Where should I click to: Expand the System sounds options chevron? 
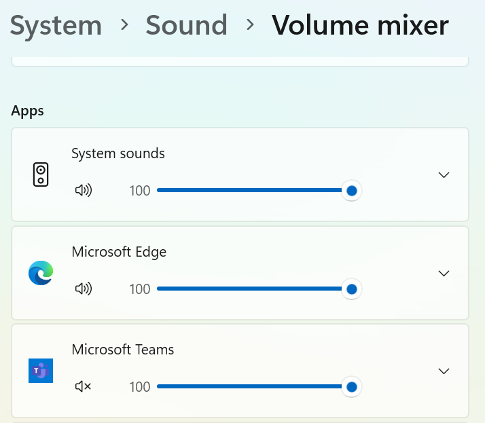(444, 175)
